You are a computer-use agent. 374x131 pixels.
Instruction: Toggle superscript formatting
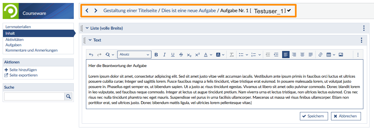[x=197, y=55]
